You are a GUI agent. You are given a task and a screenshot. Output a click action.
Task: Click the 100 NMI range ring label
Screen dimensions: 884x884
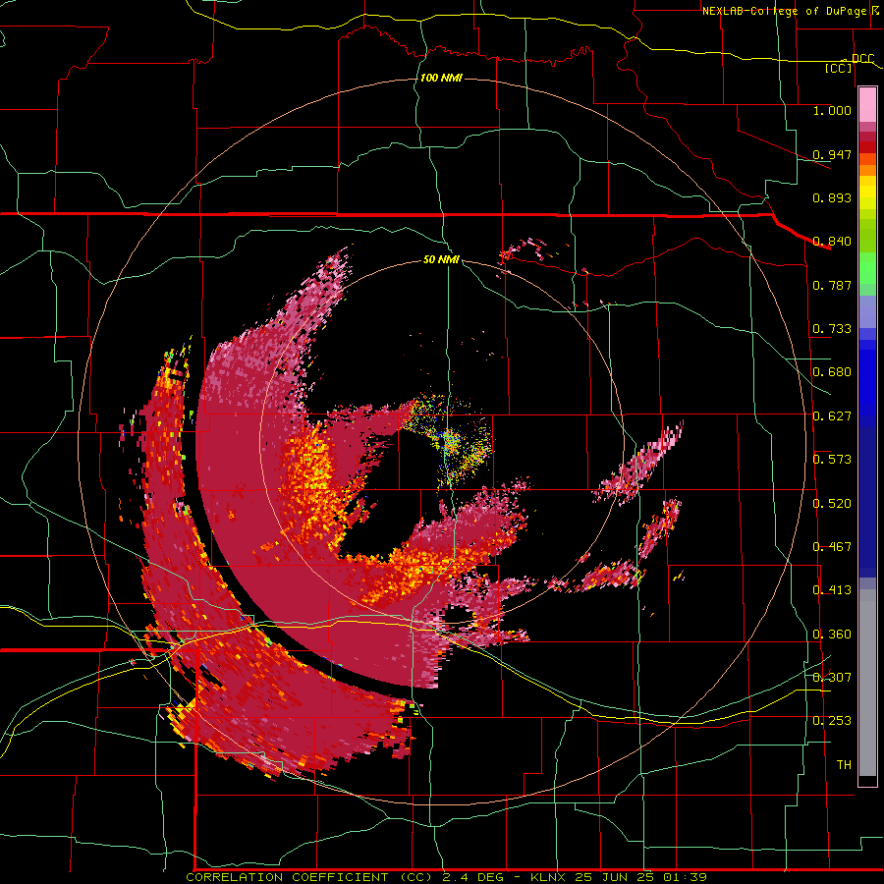[441, 78]
